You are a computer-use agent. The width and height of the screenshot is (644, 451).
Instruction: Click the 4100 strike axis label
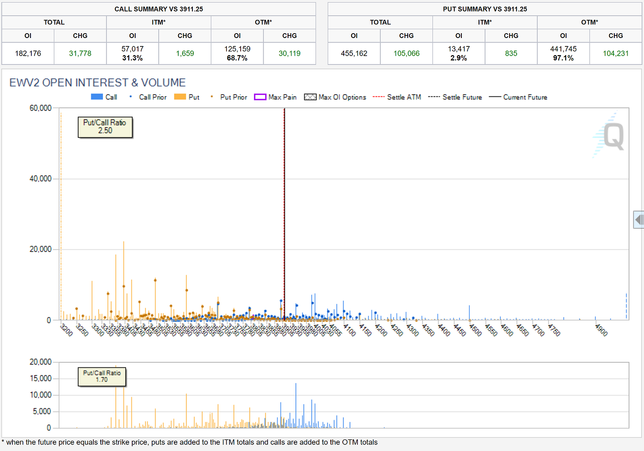click(349, 330)
